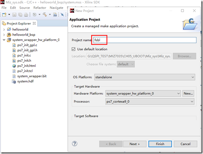203x154 pixels.
Task: Open the Refactor menu
Action: pos(40,8)
